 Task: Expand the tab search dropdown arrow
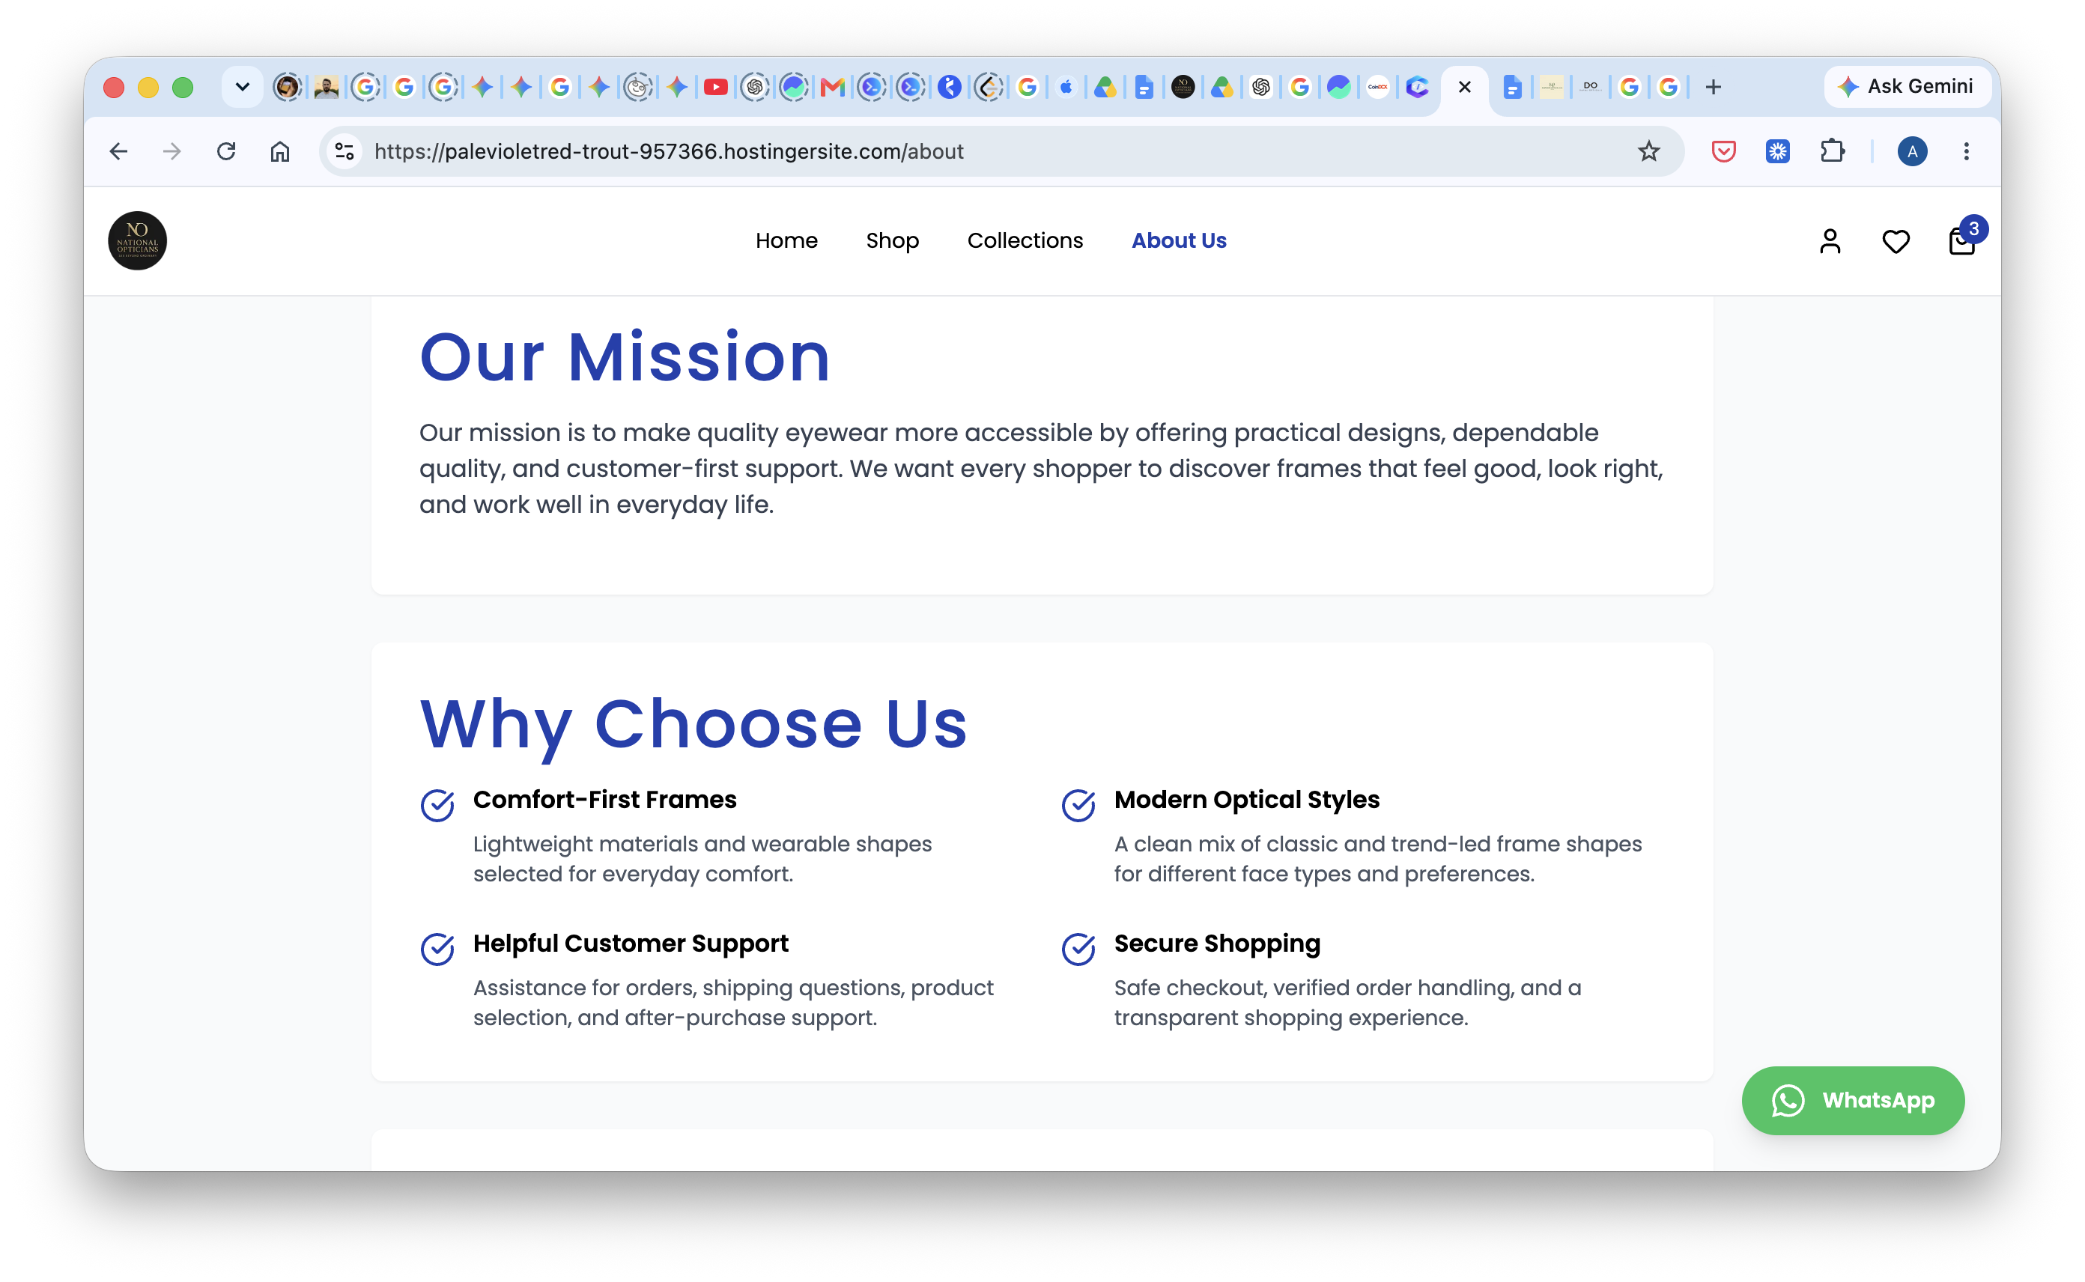[243, 86]
